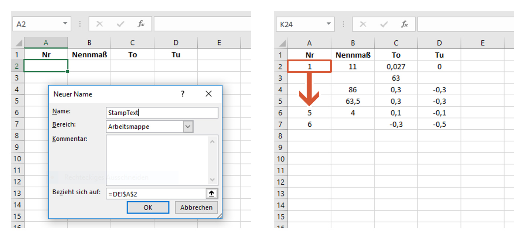The image size is (525, 239).
Task: Click OK in the Neuer Name dialog
Action: click(x=148, y=207)
